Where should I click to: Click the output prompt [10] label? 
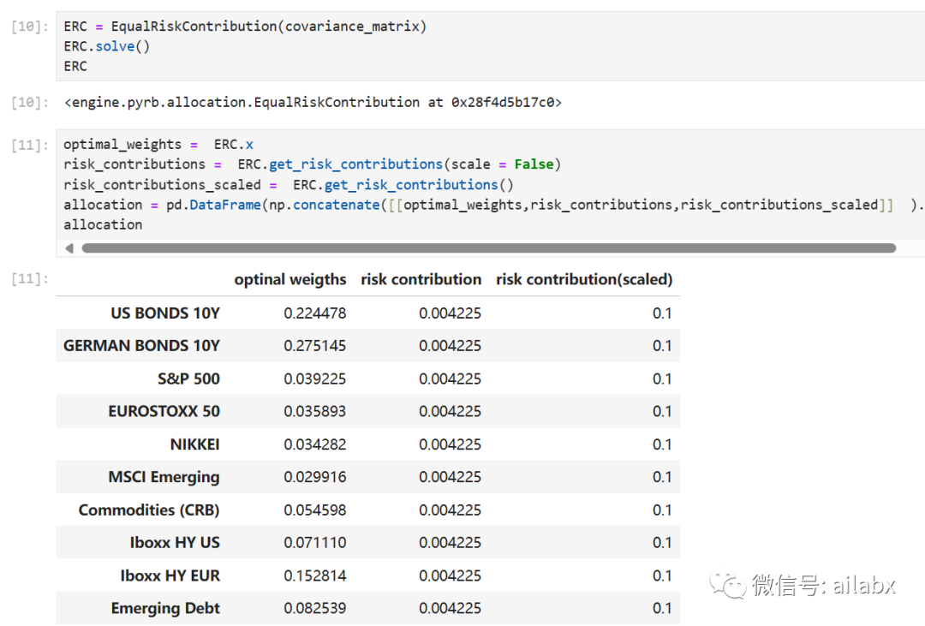pyautogui.click(x=29, y=103)
